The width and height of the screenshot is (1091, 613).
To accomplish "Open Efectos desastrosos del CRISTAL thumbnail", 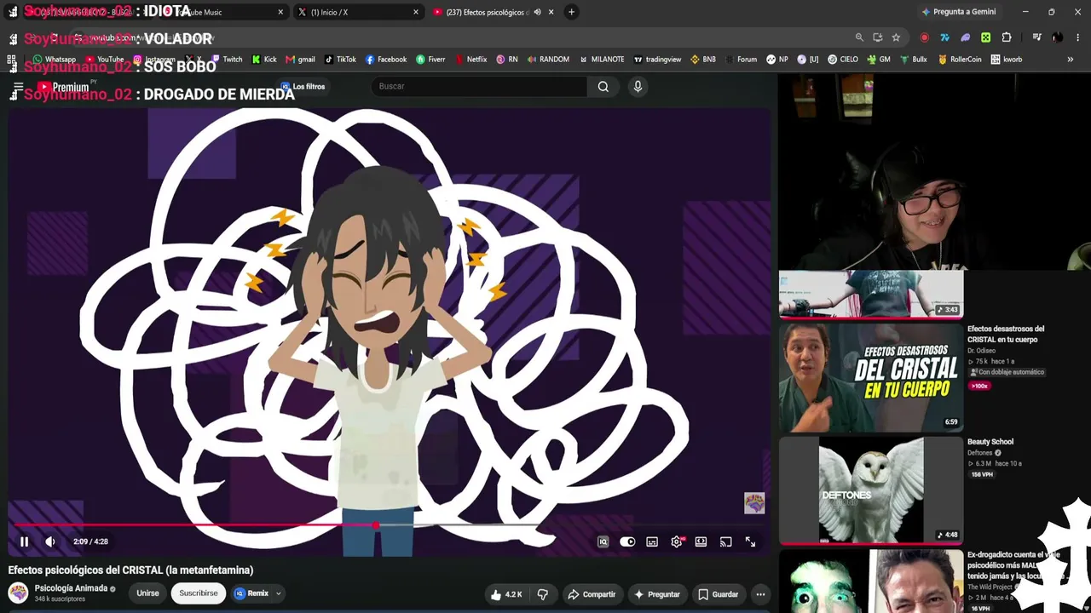I will [870, 377].
